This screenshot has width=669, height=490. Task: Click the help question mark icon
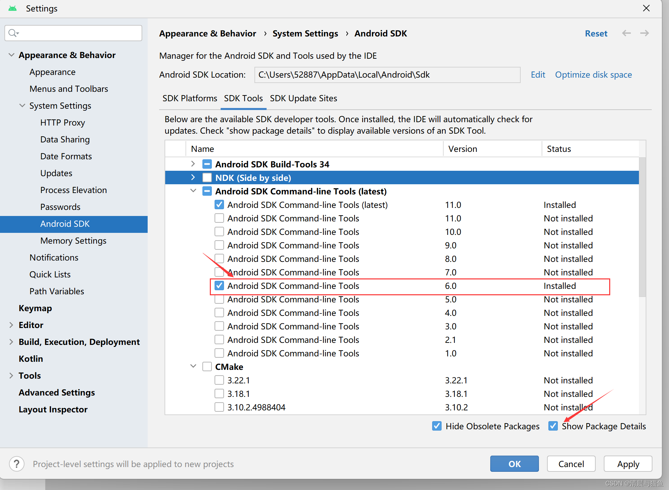tap(17, 464)
